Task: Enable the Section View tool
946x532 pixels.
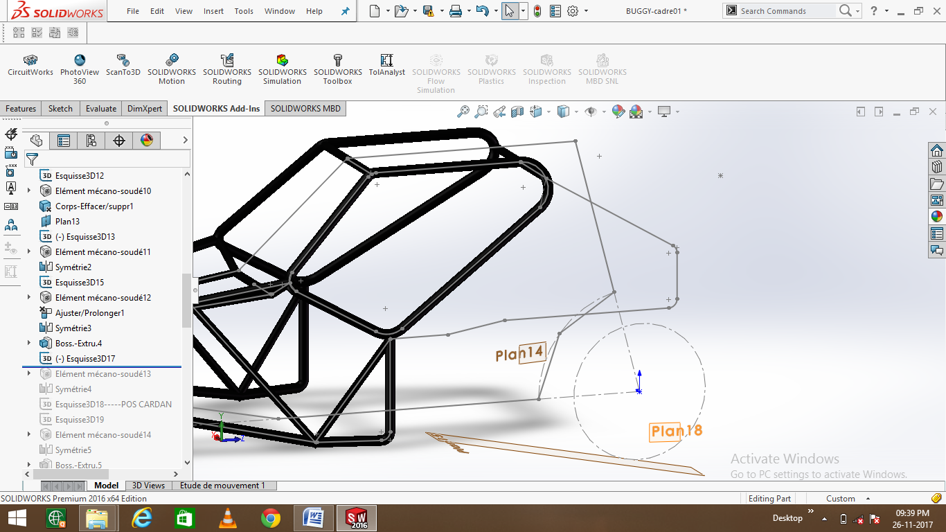Action: (x=518, y=112)
